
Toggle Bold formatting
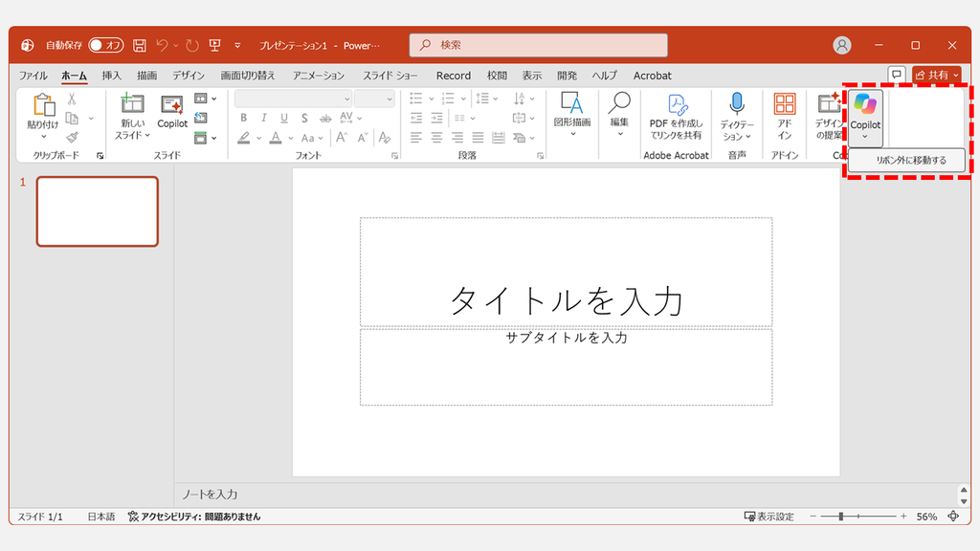point(244,118)
